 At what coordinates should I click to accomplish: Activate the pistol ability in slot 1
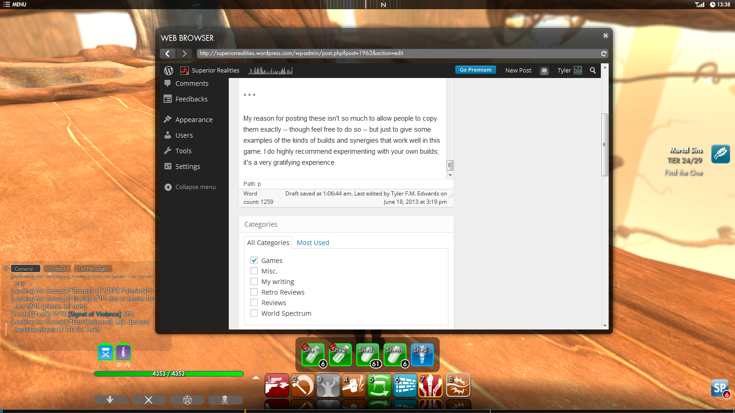[x=277, y=385]
